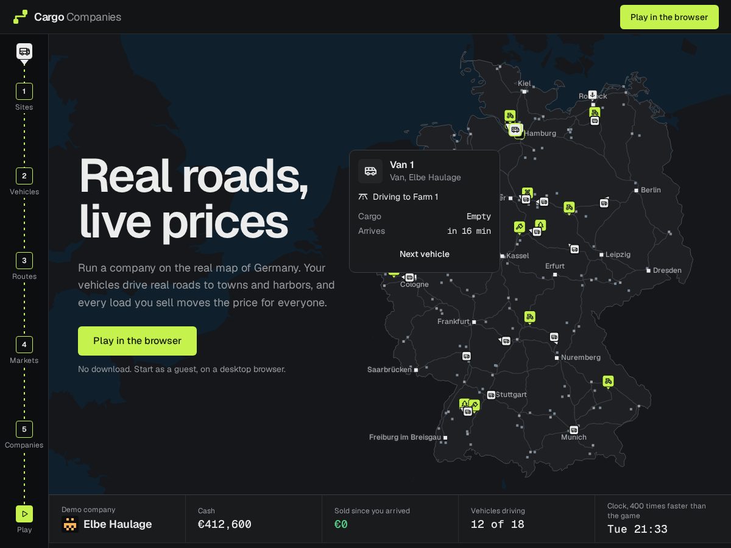Select the van marker at Stuttgart
Image resolution: width=731 pixels, height=548 pixels.
pos(491,395)
